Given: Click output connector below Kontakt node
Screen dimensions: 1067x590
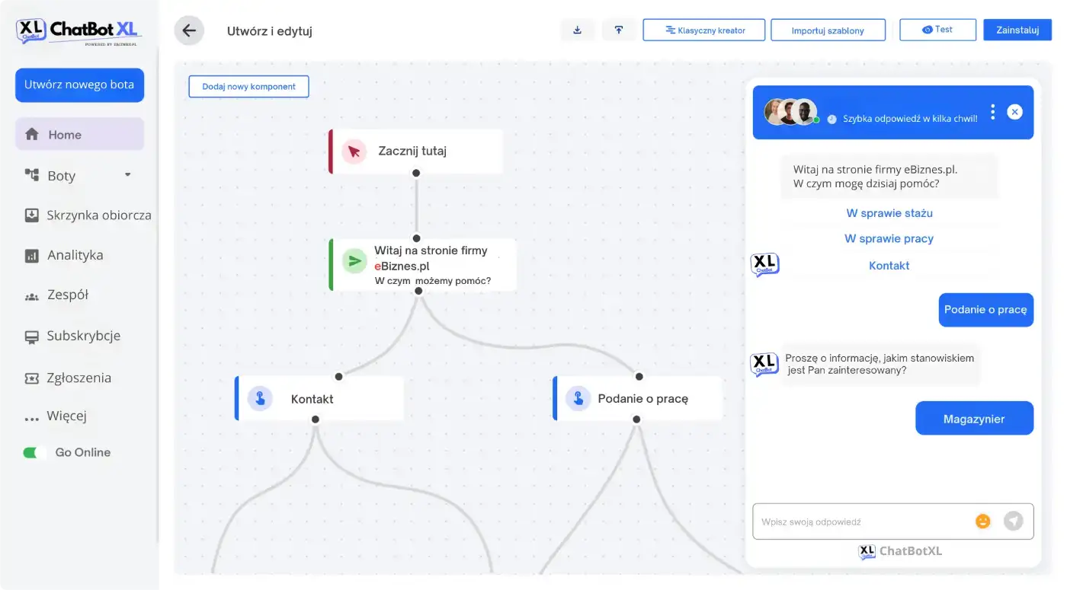Looking at the screenshot, I should point(316,419).
